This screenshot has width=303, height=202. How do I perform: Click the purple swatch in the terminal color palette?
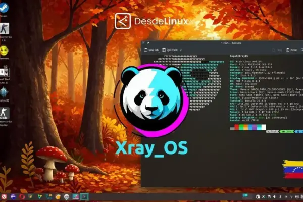(x=255, y=127)
